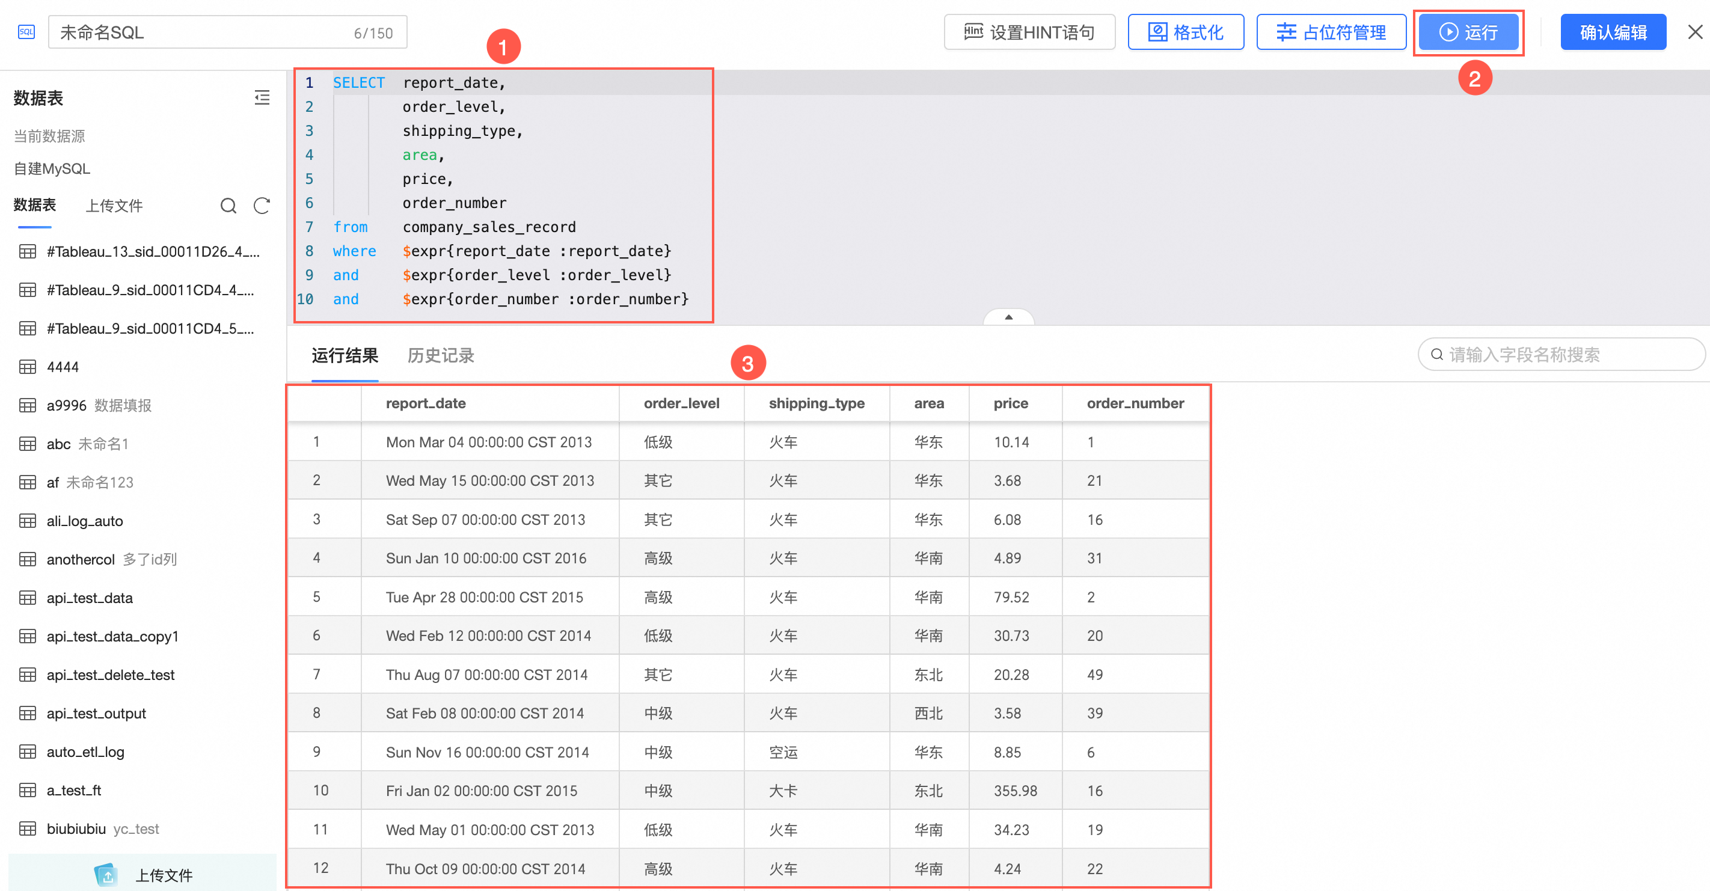This screenshot has width=1710, height=891.
Task: Close the SQL editor with X icon
Action: [x=1695, y=32]
